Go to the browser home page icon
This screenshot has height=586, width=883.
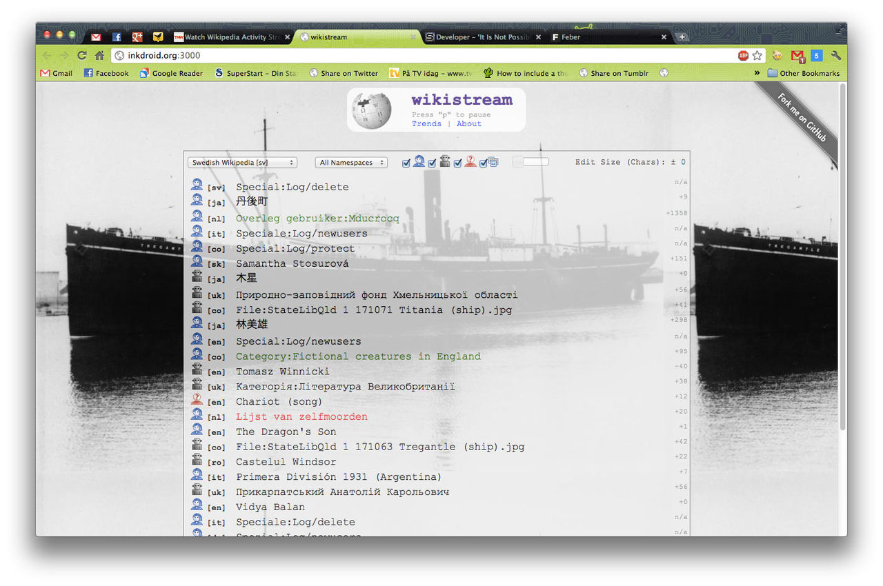pyautogui.click(x=99, y=56)
